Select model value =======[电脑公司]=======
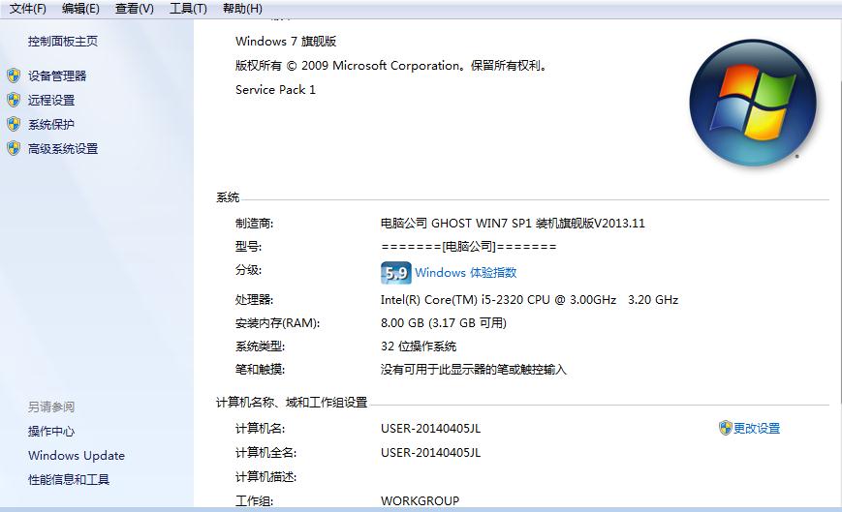The height and width of the screenshot is (512, 842). pos(468,247)
